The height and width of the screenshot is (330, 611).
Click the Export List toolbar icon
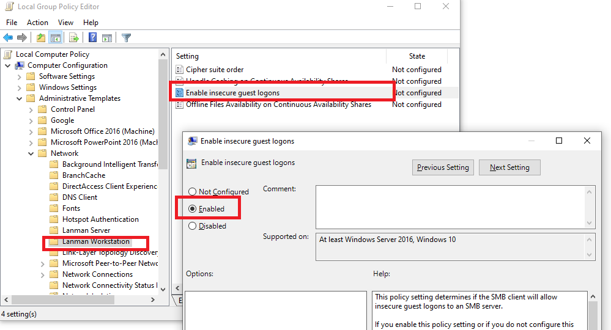coord(73,38)
